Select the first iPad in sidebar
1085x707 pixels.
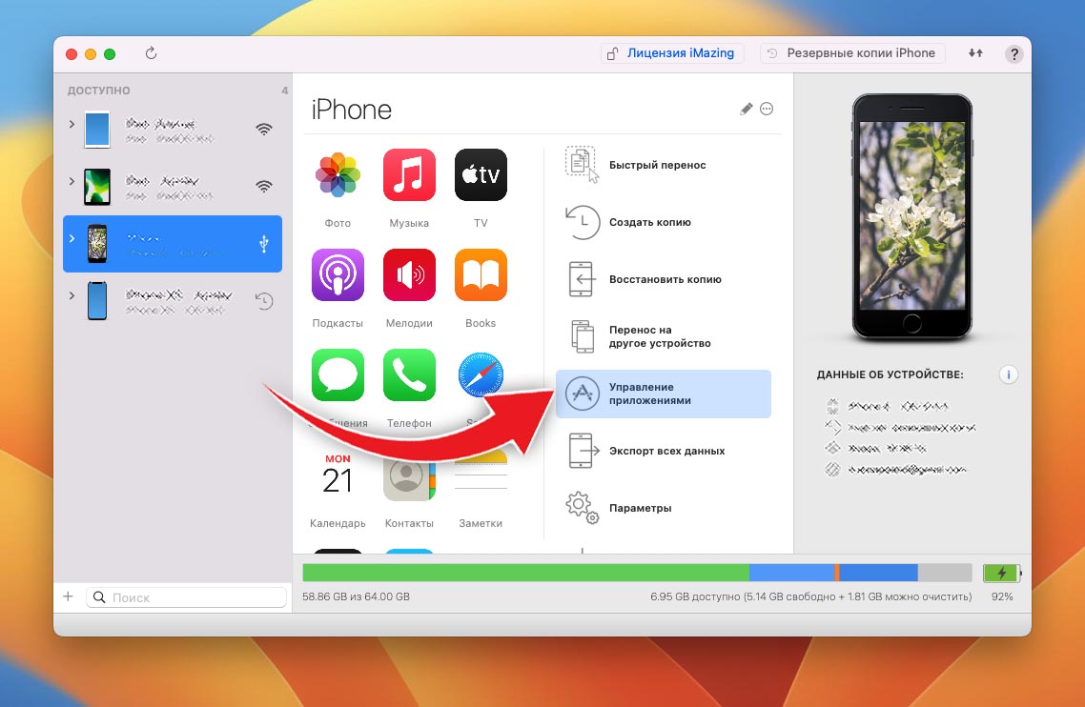click(173, 130)
